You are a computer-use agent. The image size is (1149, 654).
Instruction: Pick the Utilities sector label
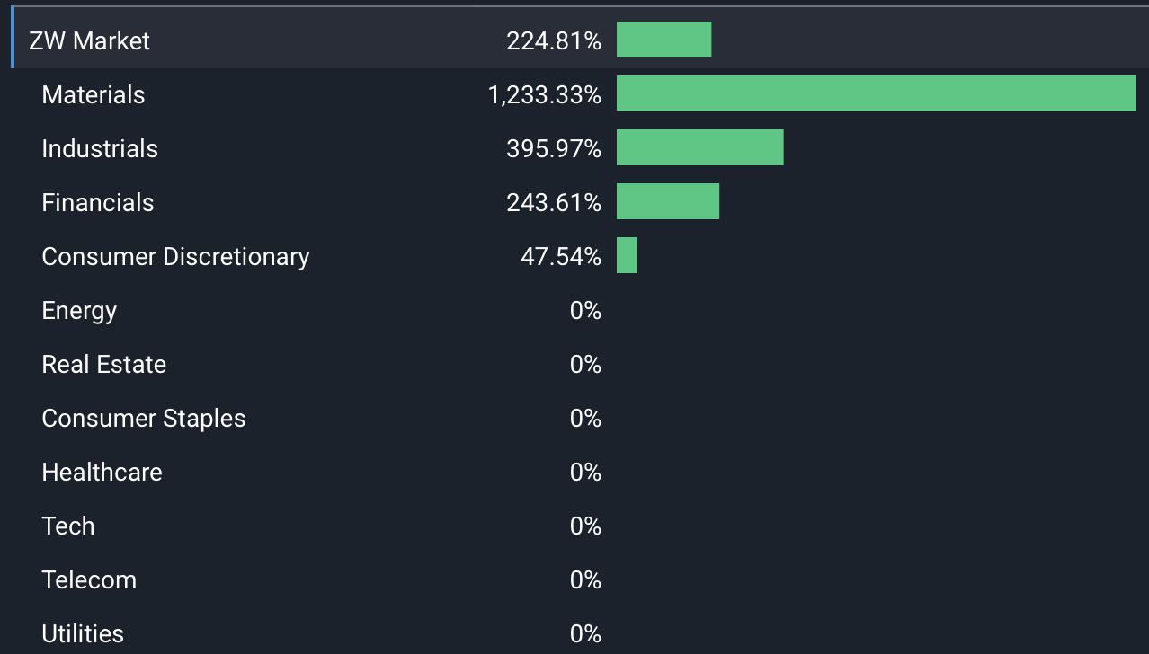coord(83,633)
